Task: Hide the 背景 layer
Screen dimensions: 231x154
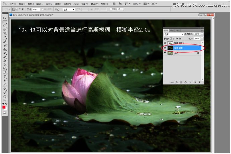Action: pos(165,53)
